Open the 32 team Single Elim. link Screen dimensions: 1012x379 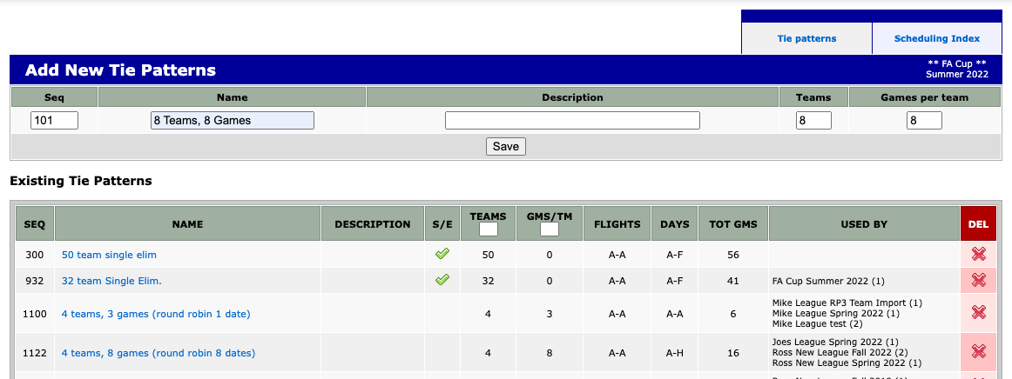click(111, 281)
